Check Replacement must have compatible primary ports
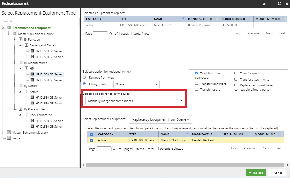This screenshot has width=291, height=178. tap(236, 85)
